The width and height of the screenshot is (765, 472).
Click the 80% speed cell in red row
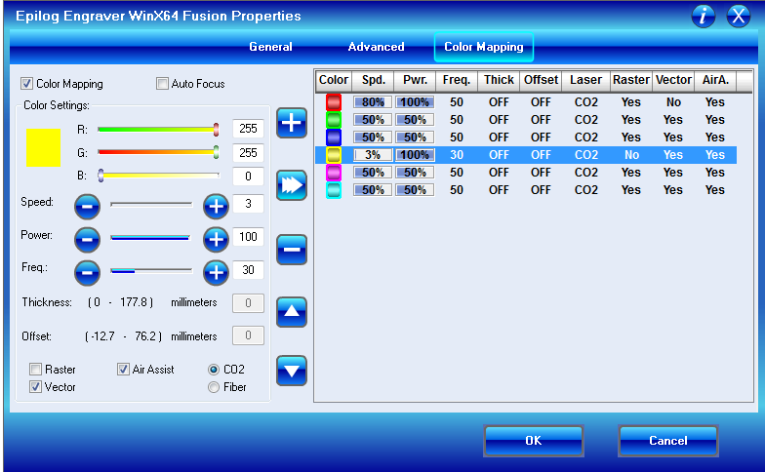(x=373, y=102)
